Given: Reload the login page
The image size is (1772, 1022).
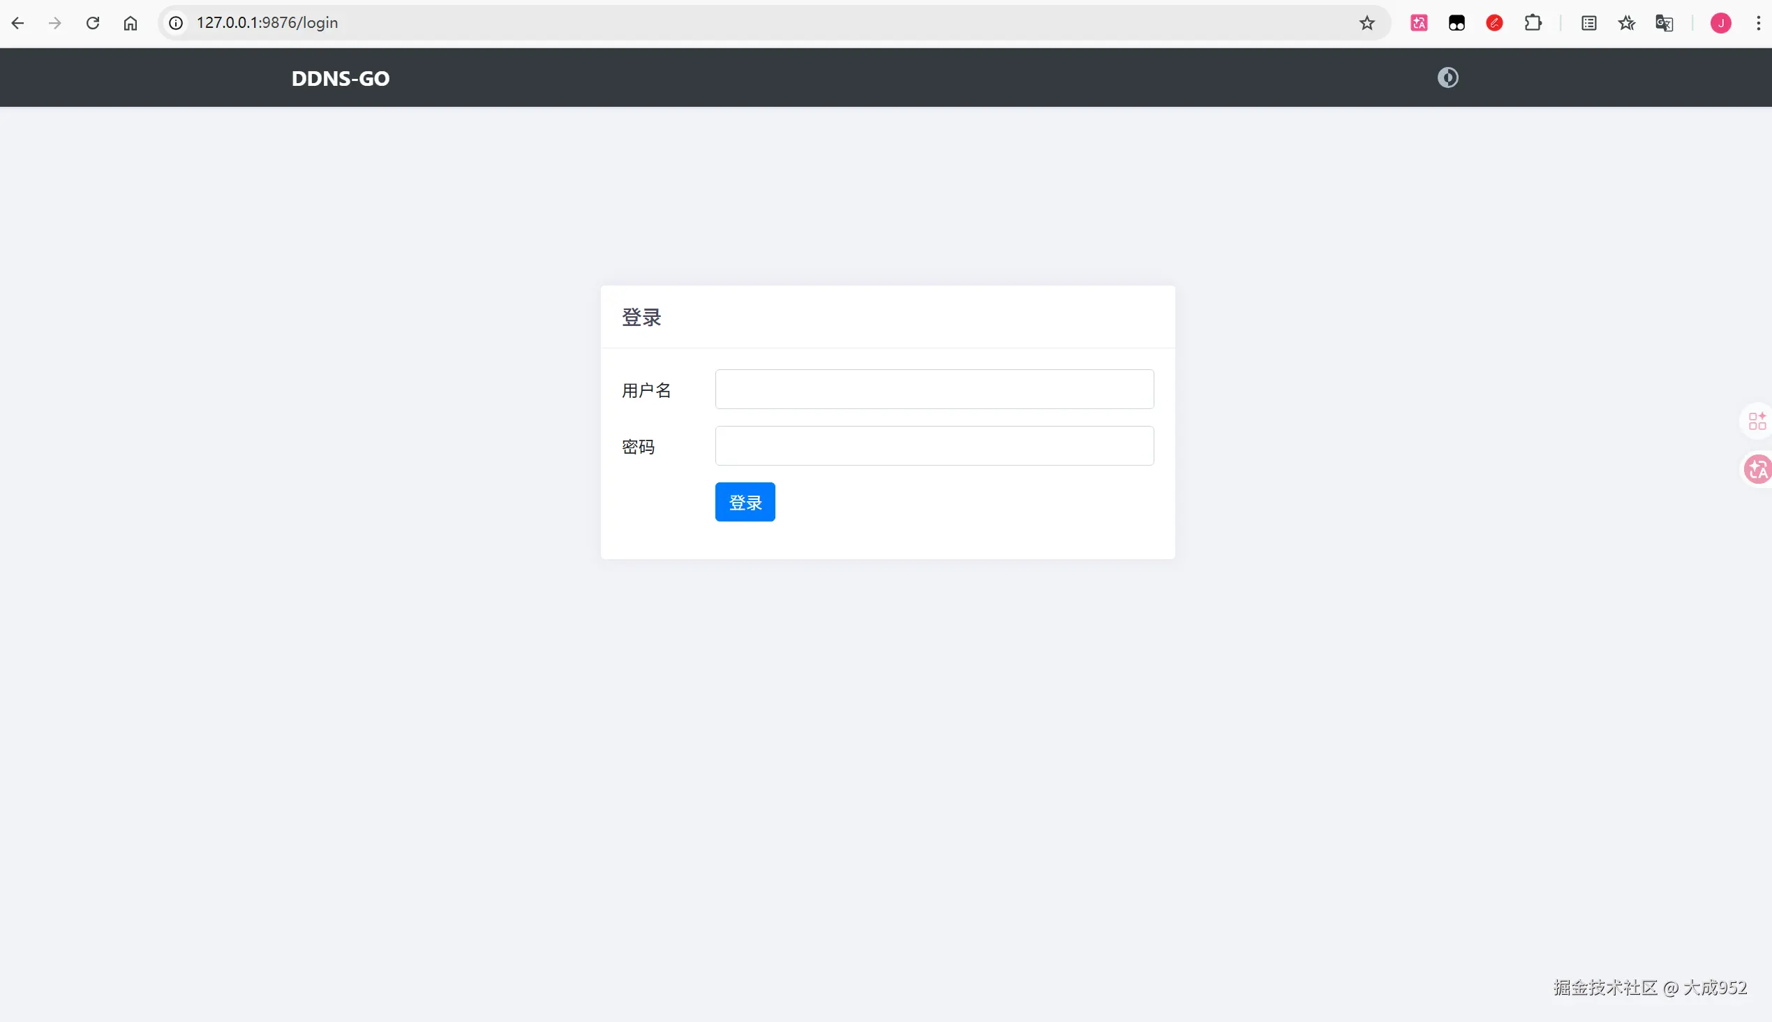Looking at the screenshot, I should [x=93, y=23].
